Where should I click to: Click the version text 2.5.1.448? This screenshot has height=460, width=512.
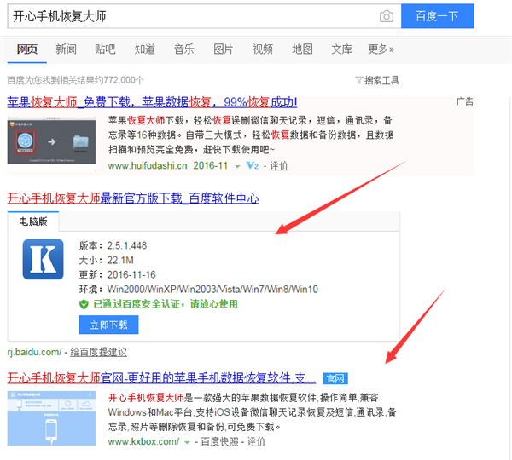(127, 245)
